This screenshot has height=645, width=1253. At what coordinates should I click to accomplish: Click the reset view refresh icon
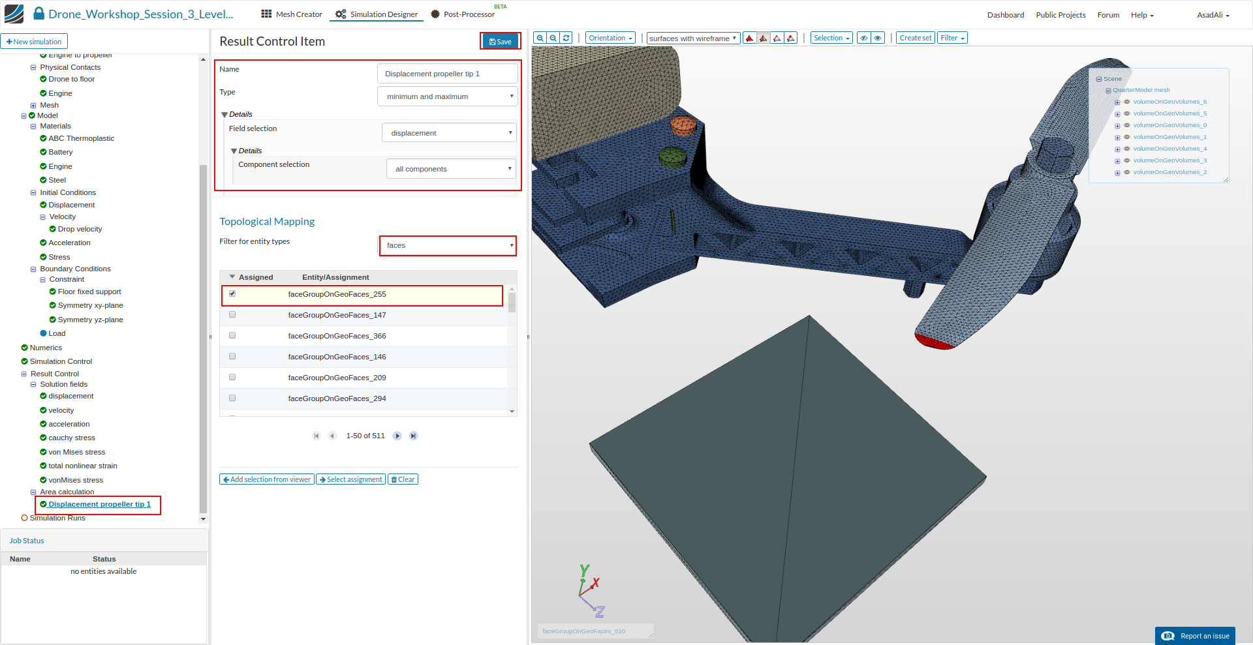pos(566,38)
